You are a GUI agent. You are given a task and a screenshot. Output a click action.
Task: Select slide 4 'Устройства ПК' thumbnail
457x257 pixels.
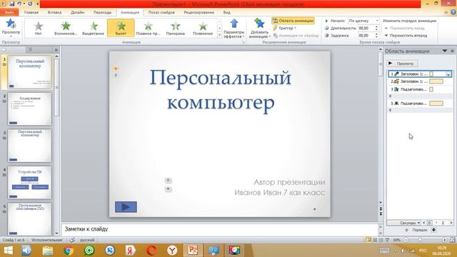pyautogui.click(x=29, y=183)
